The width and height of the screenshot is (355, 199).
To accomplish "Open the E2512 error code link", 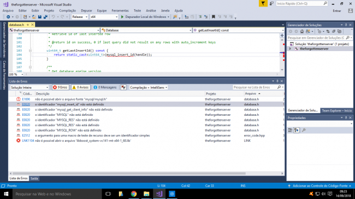I will [x=26, y=135].
